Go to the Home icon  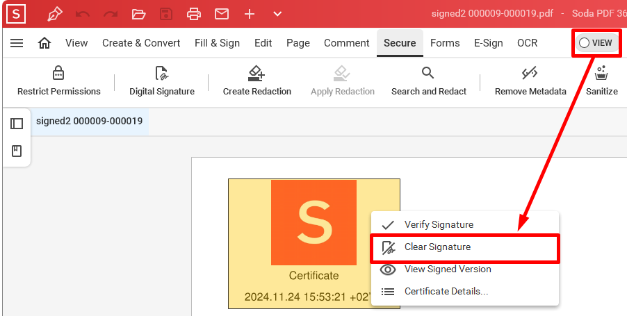click(x=44, y=43)
